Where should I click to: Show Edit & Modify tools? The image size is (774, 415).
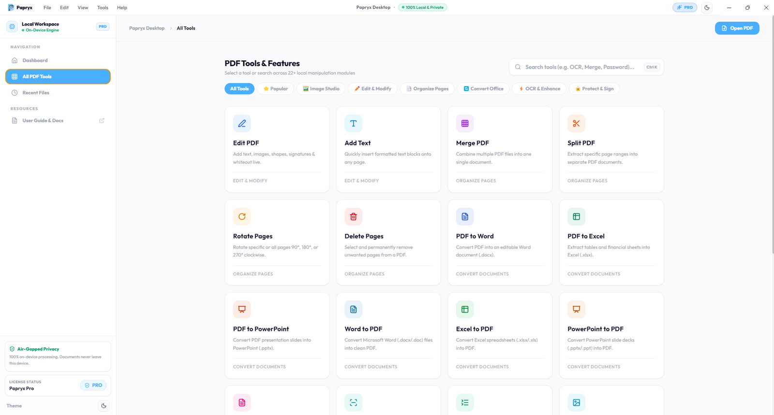pos(372,89)
